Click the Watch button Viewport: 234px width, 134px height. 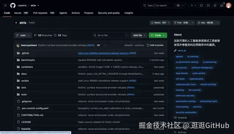[x=158, y=23]
